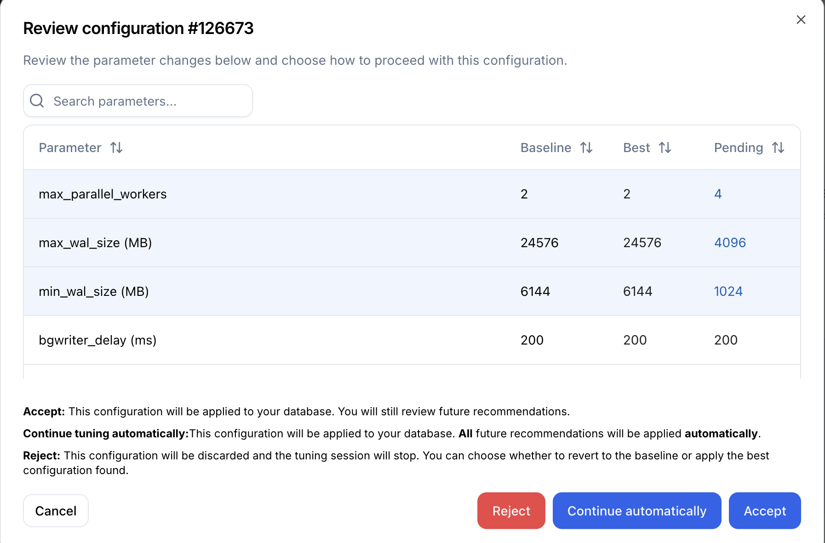Click Baseline value 6144 for min_wal_size
Screen dimensions: 825x543
(x=535, y=291)
